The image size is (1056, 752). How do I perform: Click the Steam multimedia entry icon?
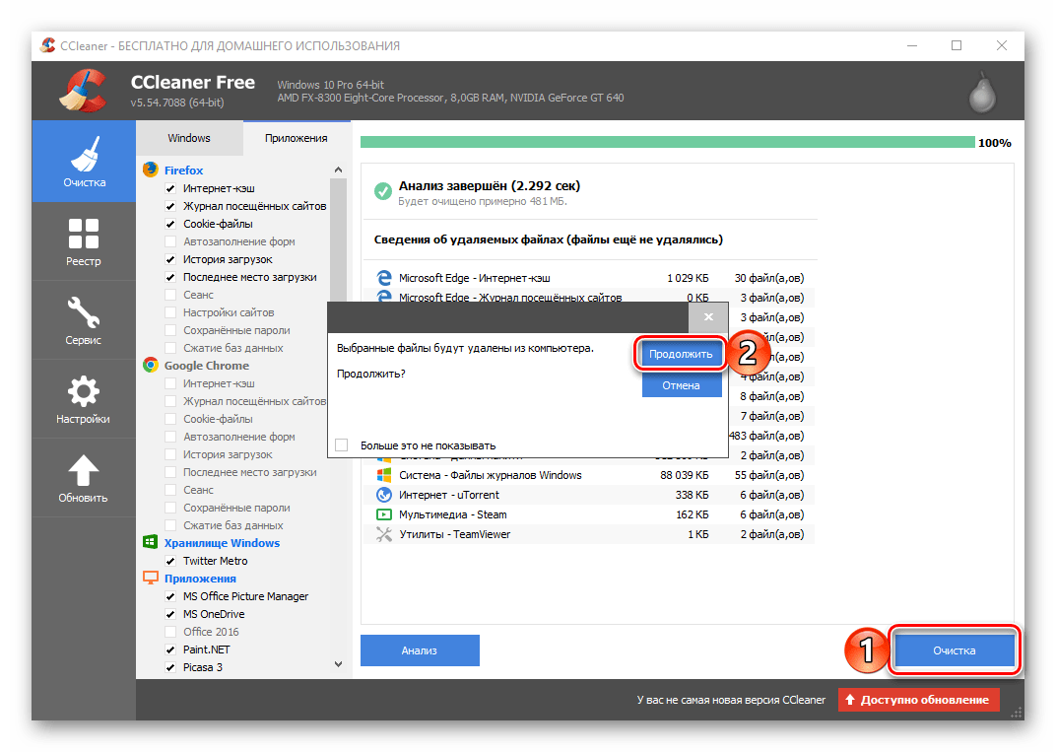click(x=383, y=514)
